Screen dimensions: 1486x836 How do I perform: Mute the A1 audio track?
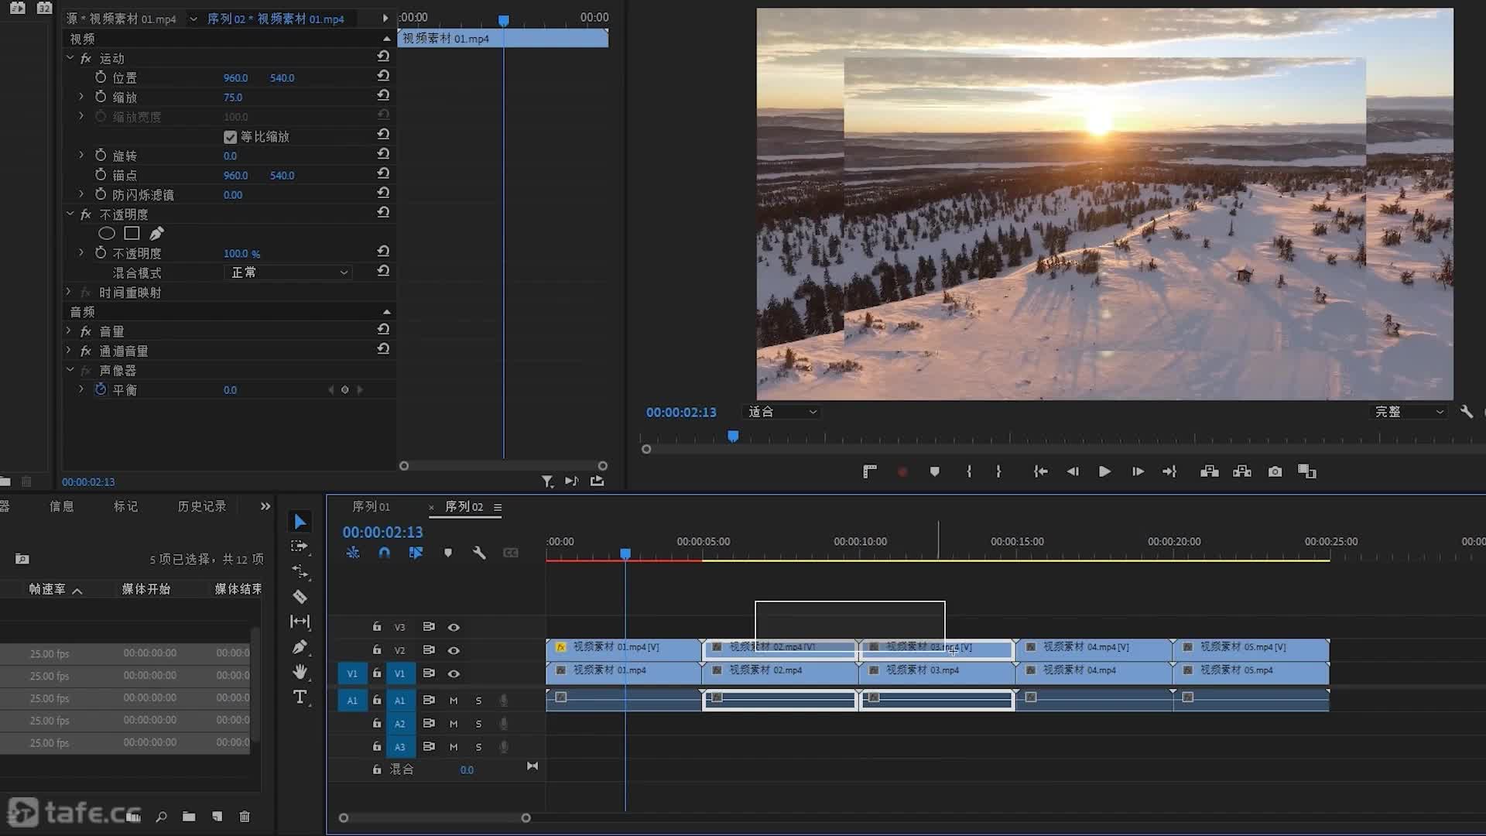click(454, 701)
